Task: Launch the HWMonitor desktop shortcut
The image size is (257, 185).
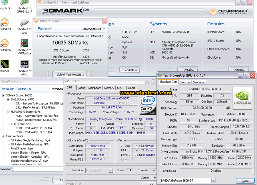Action: 25,47
